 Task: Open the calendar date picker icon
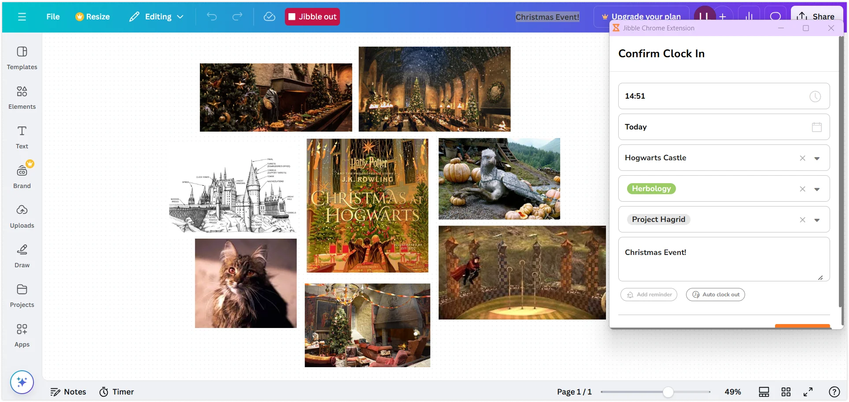[817, 127]
